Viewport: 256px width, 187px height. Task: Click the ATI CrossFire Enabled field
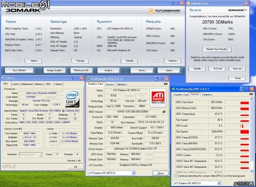pyautogui.click(x=136, y=165)
